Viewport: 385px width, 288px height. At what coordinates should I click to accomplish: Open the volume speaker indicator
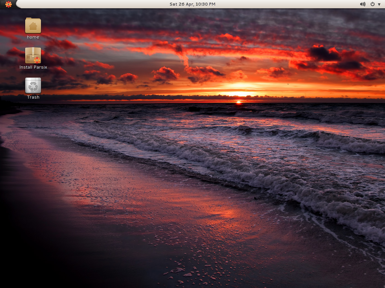pos(363,4)
